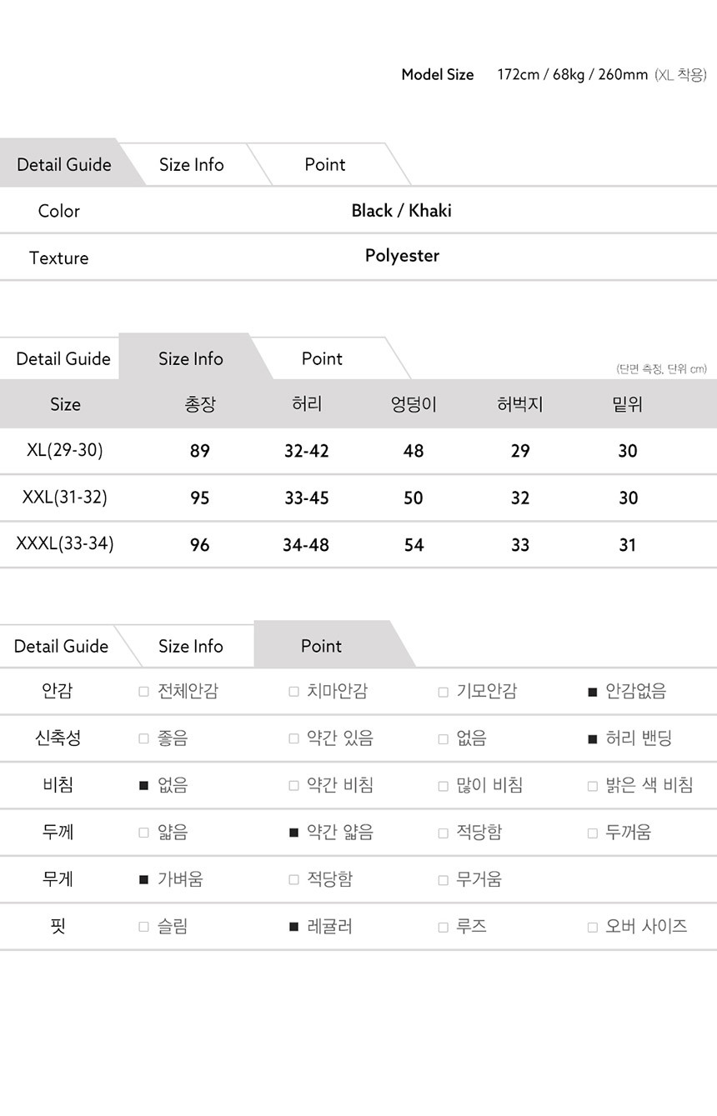Tick the 오버 사이즈 checkbox
This screenshot has height=1116, width=717.
593,927
